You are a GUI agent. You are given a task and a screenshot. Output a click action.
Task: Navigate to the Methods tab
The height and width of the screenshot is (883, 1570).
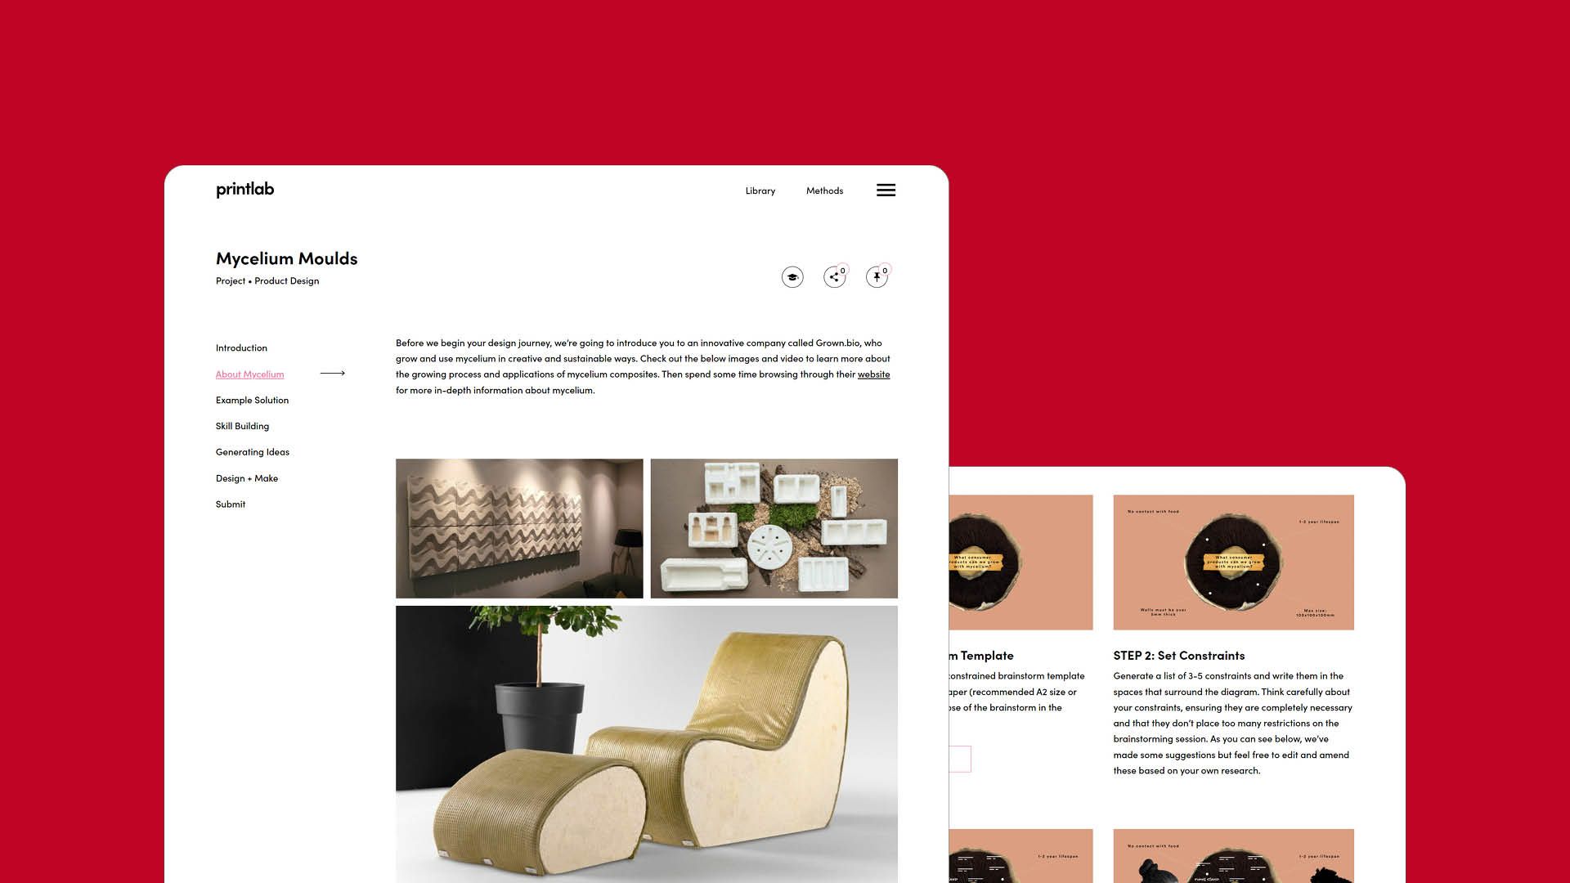[823, 190]
